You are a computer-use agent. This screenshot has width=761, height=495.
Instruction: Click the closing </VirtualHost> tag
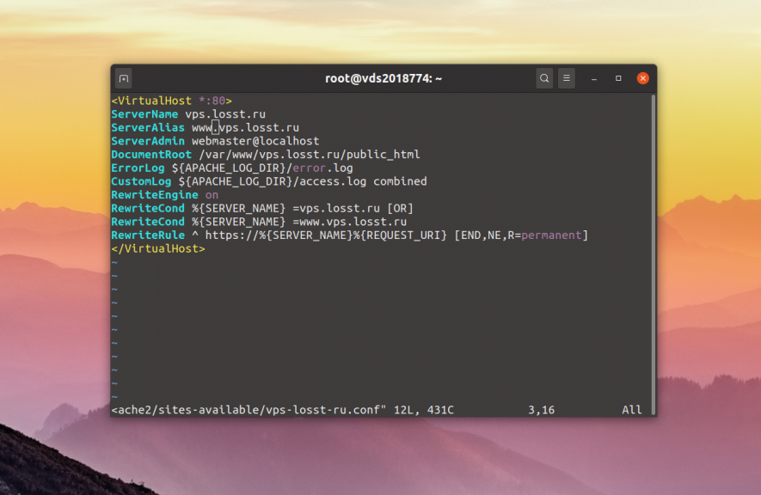[158, 248]
